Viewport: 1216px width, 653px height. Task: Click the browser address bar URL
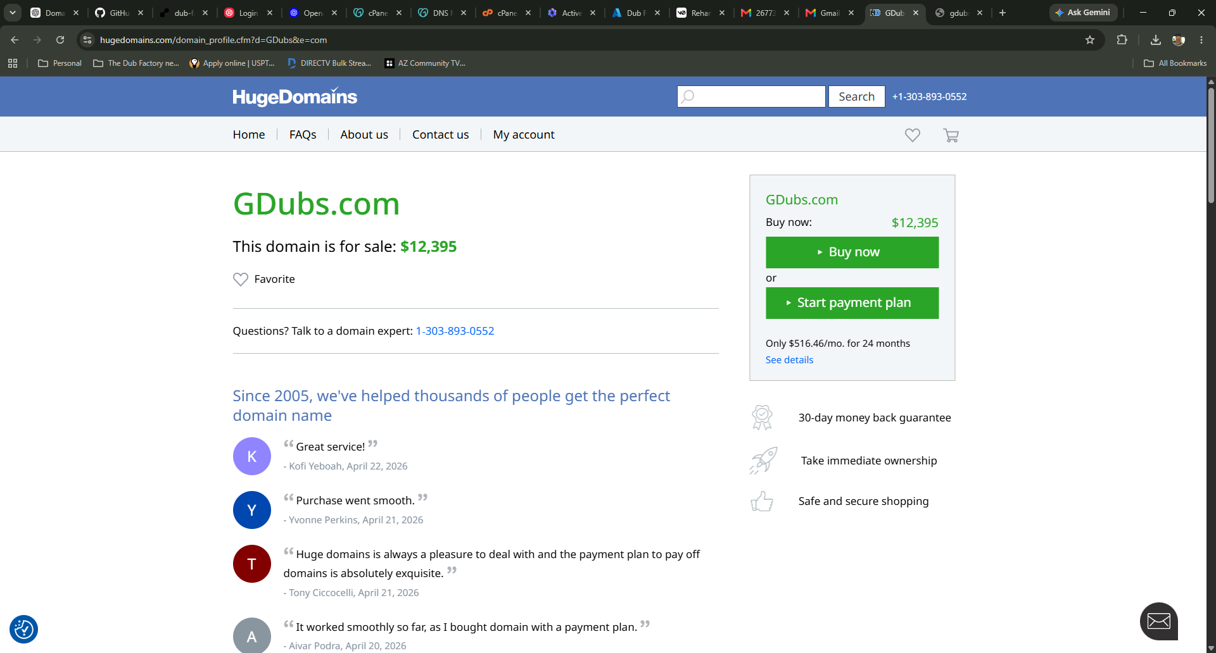[213, 40]
